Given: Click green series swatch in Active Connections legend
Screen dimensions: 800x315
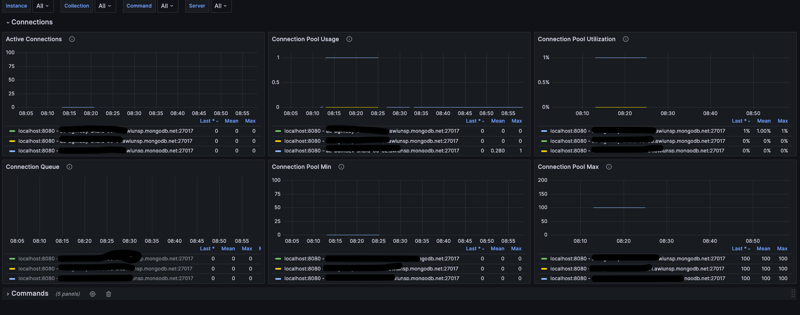Looking at the screenshot, I should pyautogui.click(x=12, y=131).
